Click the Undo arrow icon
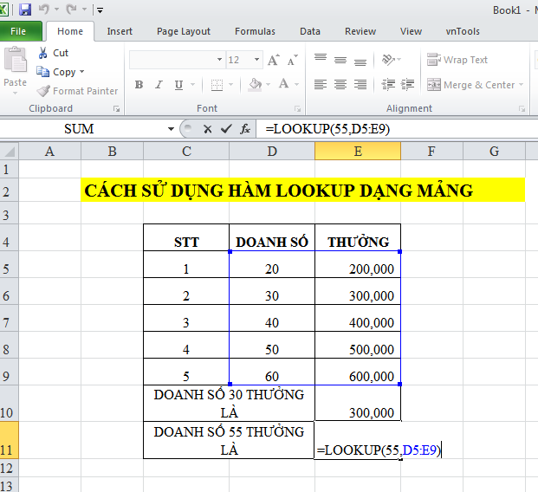 point(44,10)
